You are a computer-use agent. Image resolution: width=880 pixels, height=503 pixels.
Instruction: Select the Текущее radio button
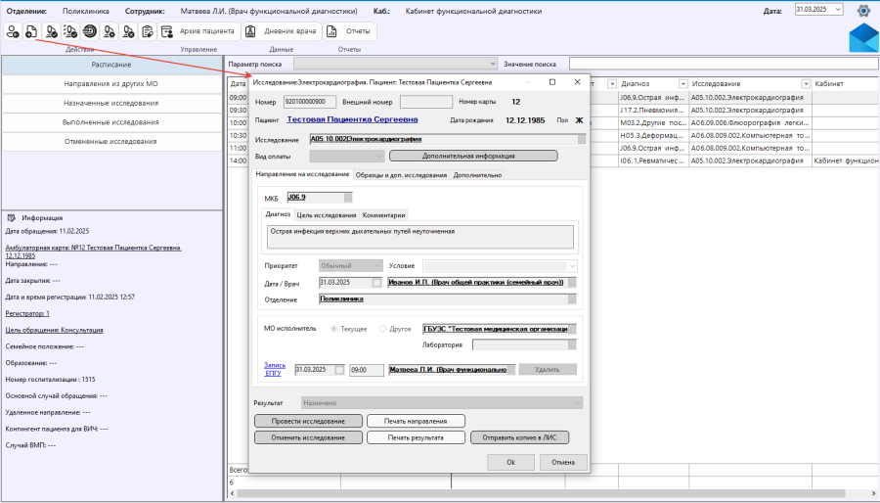click(x=334, y=329)
